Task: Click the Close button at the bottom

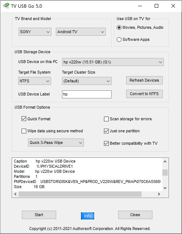Action: (x=135, y=215)
